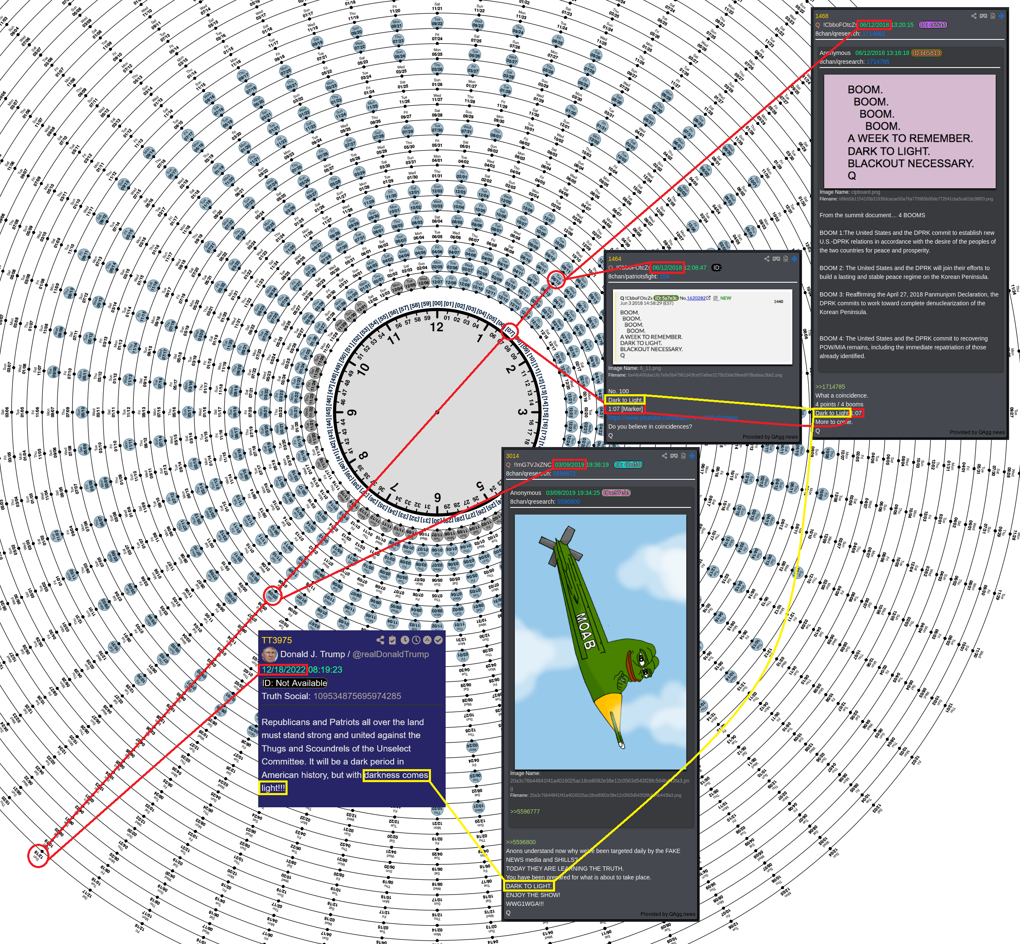Click date 03/09/2019 on post 3014
The width and height of the screenshot is (1020, 944).
point(569,465)
